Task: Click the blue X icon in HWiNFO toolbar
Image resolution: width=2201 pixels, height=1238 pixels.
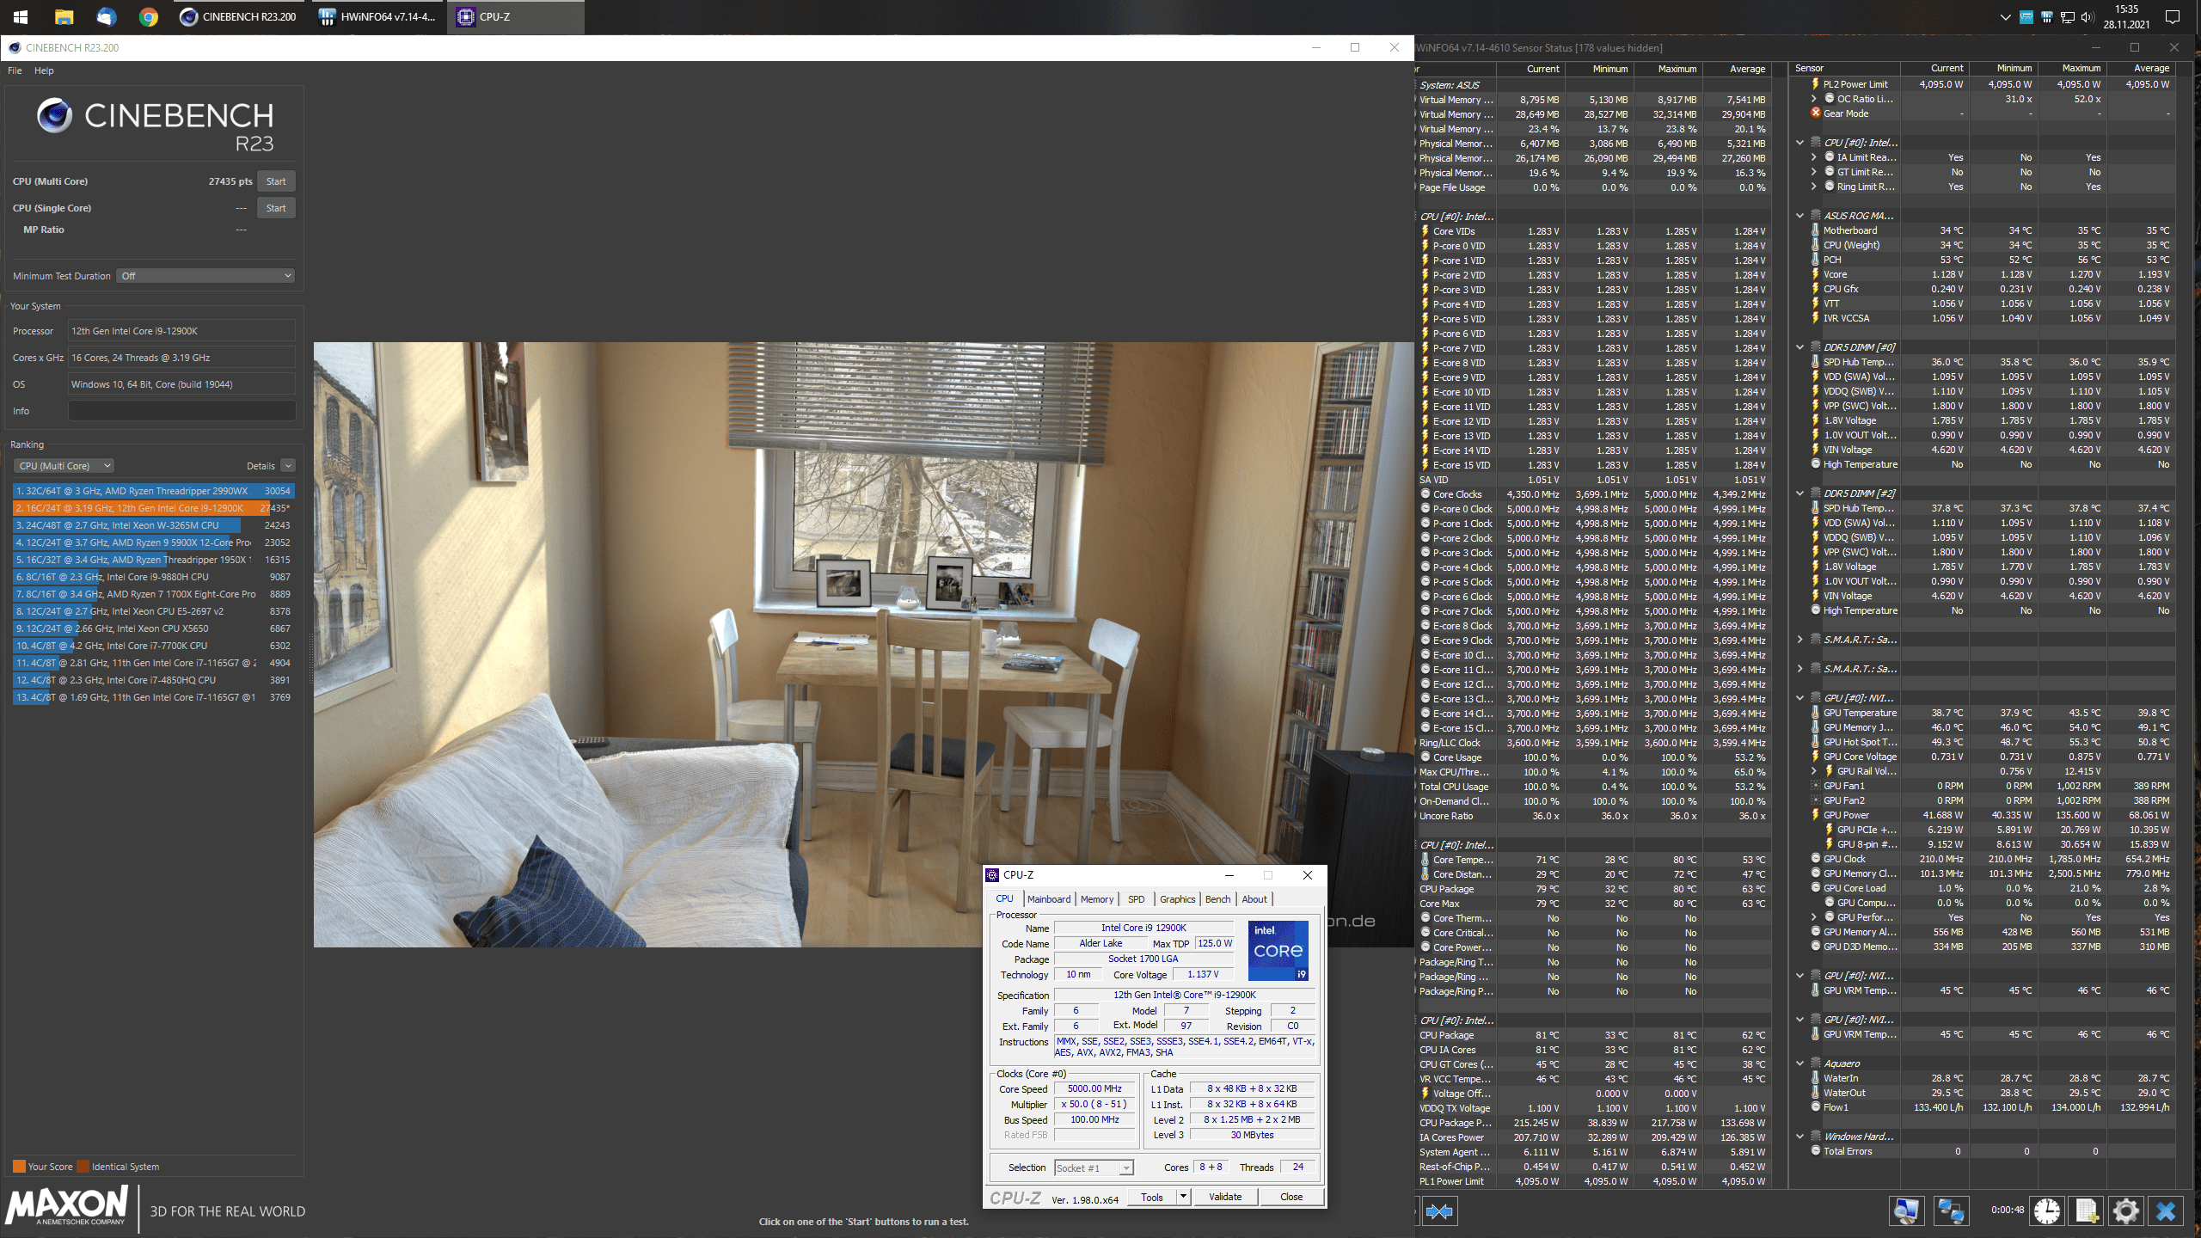Action: tap(2166, 1210)
